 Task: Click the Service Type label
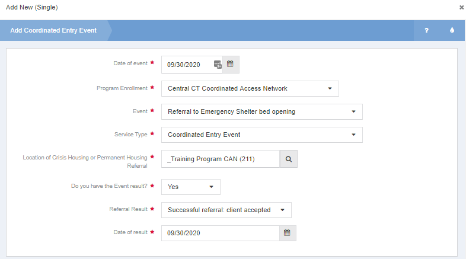pyautogui.click(x=130, y=135)
